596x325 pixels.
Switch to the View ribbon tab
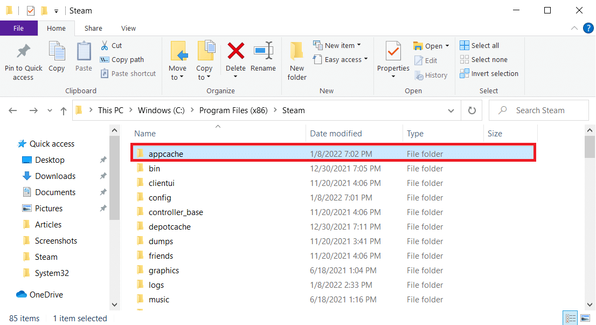point(128,28)
